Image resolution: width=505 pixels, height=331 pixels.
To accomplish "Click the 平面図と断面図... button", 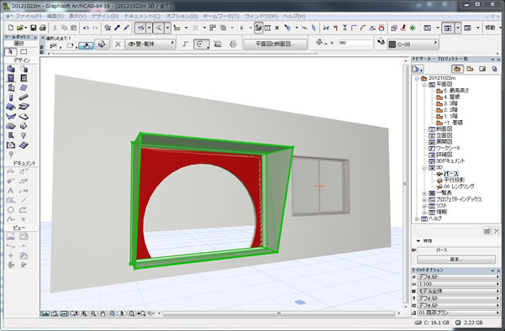I will coord(275,44).
